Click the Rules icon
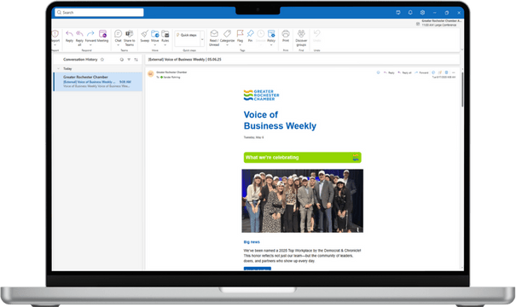The image size is (516, 307). point(165,33)
